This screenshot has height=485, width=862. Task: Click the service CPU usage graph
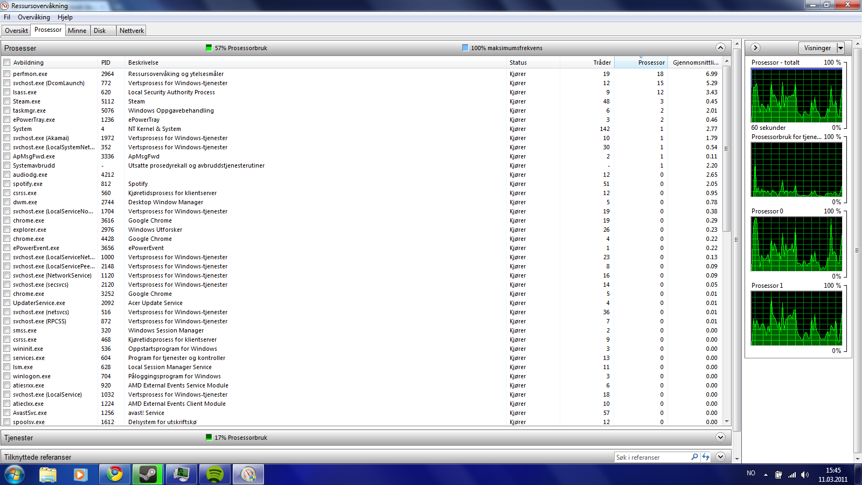(x=796, y=170)
